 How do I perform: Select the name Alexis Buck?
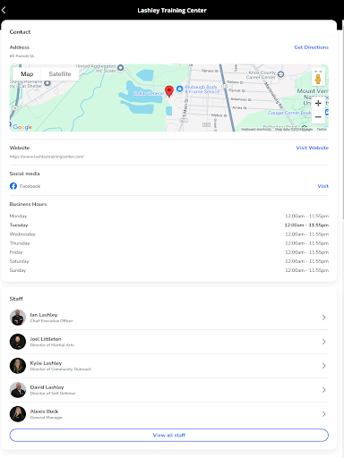44,411
